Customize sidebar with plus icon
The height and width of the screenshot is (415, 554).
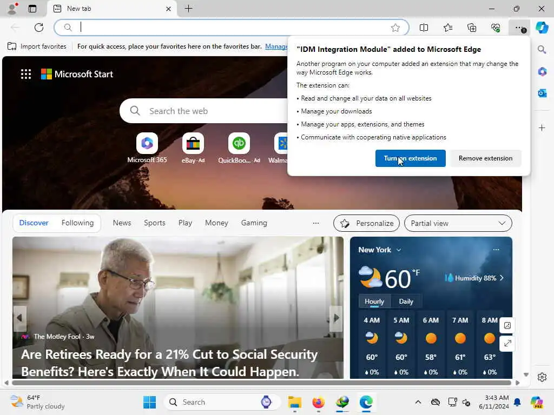tap(542, 128)
